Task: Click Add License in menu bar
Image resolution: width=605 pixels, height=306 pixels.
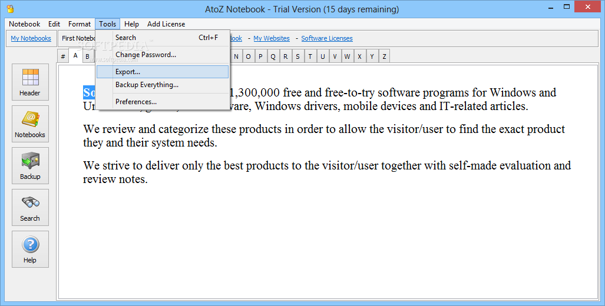Action: tap(166, 24)
